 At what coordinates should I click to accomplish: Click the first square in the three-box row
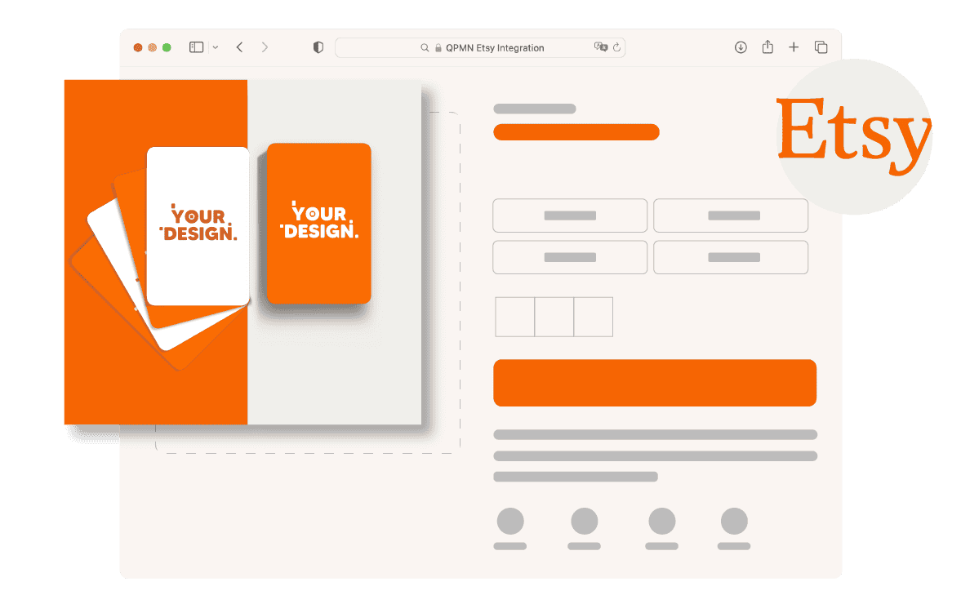(515, 317)
